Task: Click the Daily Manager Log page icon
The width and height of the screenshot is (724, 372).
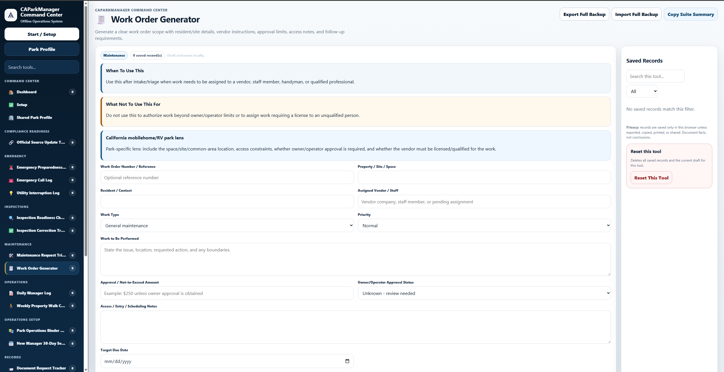Action: pos(11,293)
